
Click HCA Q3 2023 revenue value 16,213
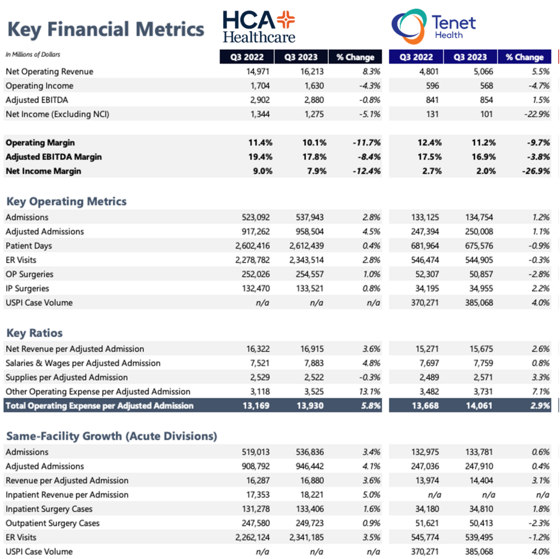click(312, 72)
